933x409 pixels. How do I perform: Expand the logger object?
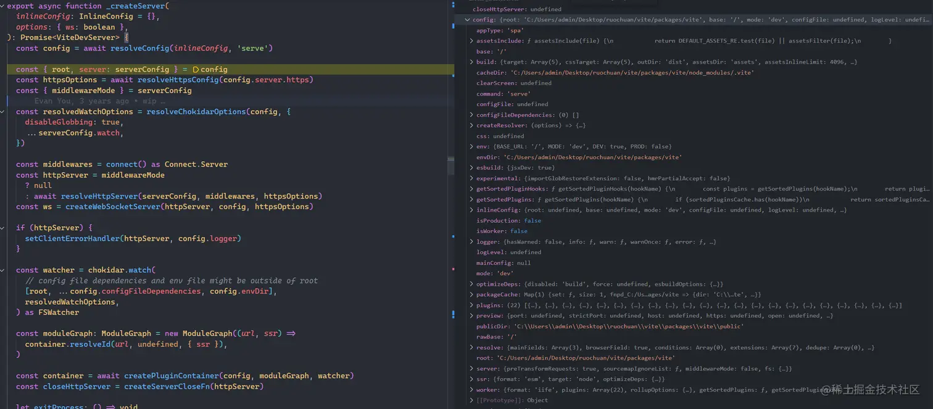click(471, 242)
